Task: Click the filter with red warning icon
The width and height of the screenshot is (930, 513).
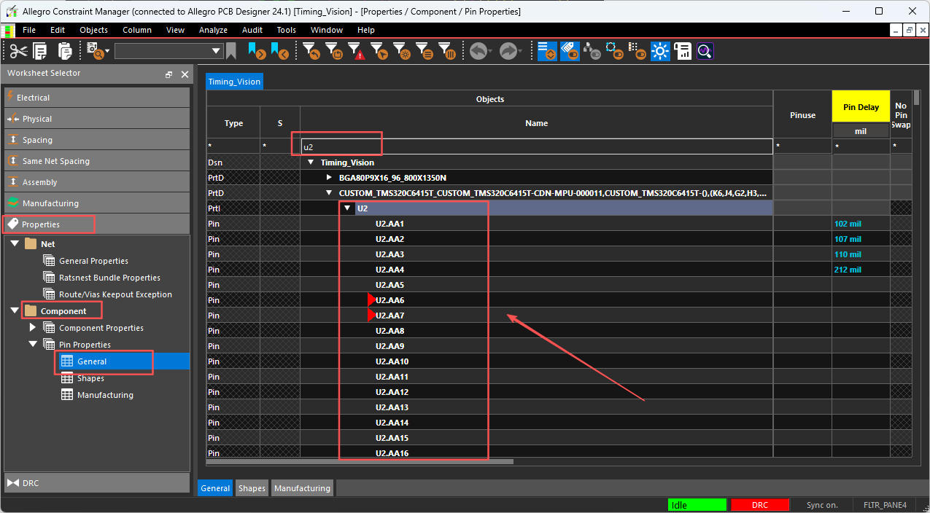Action: tap(356, 51)
